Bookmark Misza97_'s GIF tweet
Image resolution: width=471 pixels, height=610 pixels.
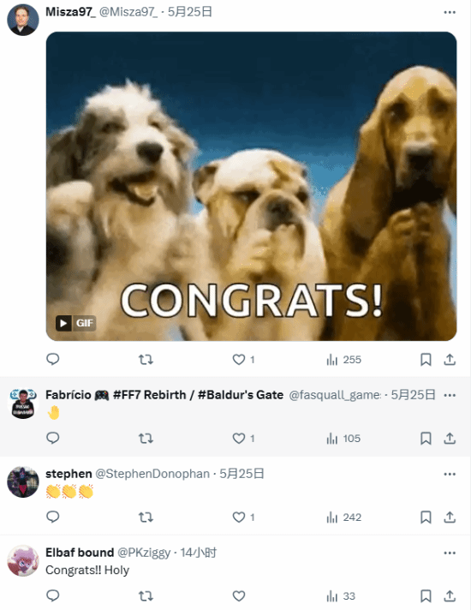(426, 360)
